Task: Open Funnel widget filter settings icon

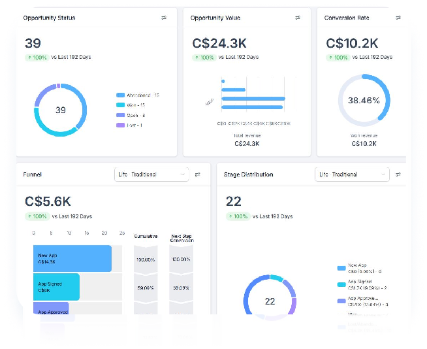Action: click(x=198, y=174)
